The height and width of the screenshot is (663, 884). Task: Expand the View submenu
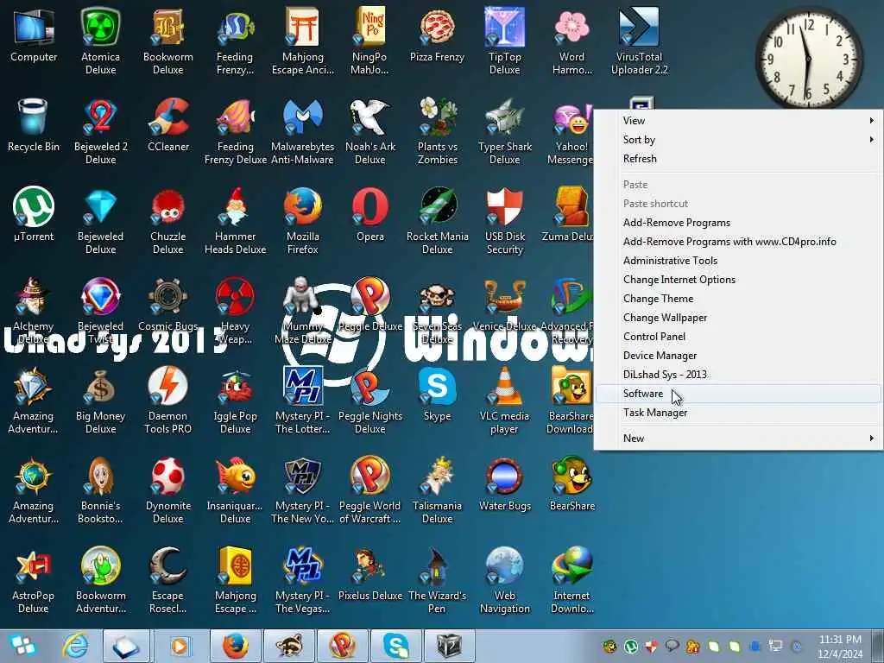[x=739, y=121]
